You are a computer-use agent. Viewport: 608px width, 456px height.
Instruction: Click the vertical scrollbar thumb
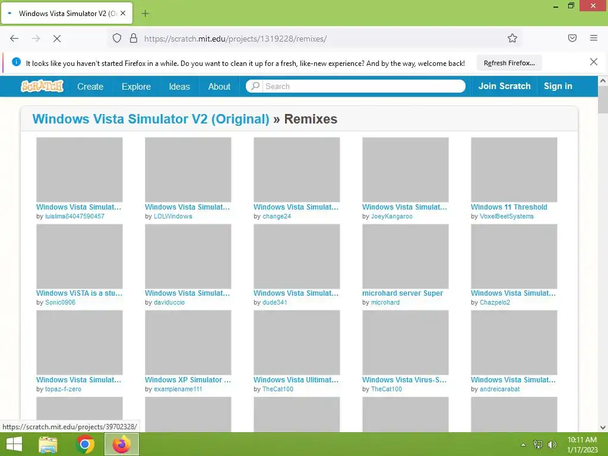tap(603, 100)
